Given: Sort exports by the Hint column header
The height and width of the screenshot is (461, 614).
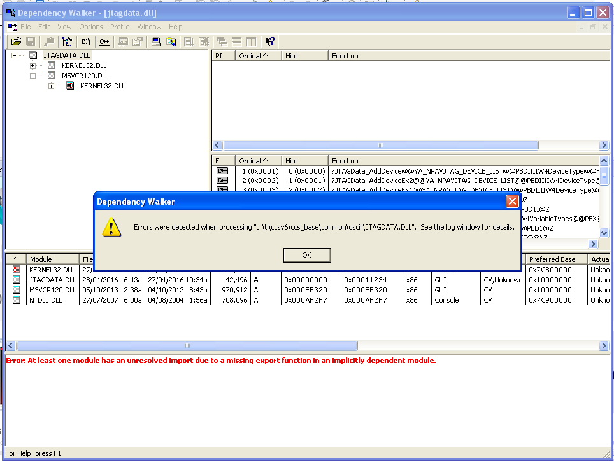Looking at the screenshot, I should pyautogui.click(x=305, y=161).
